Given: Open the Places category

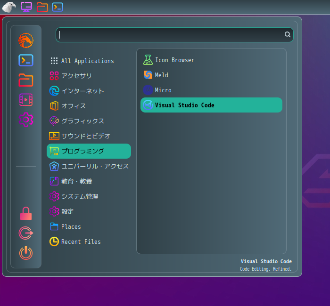Looking at the screenshot, I should (x=89, y=226).
